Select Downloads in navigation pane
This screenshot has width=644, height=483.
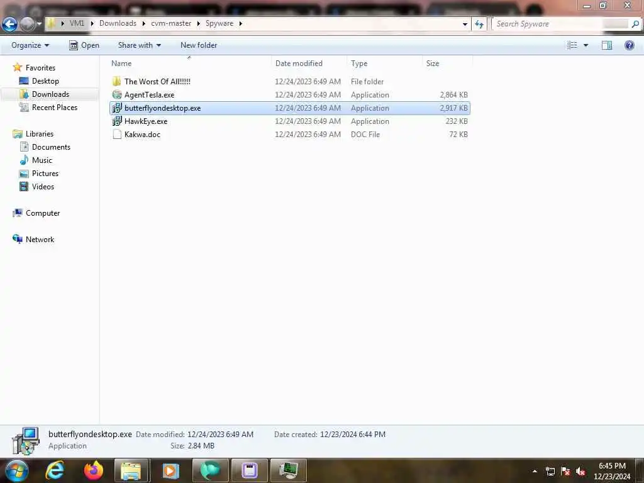tap(50, 94)
